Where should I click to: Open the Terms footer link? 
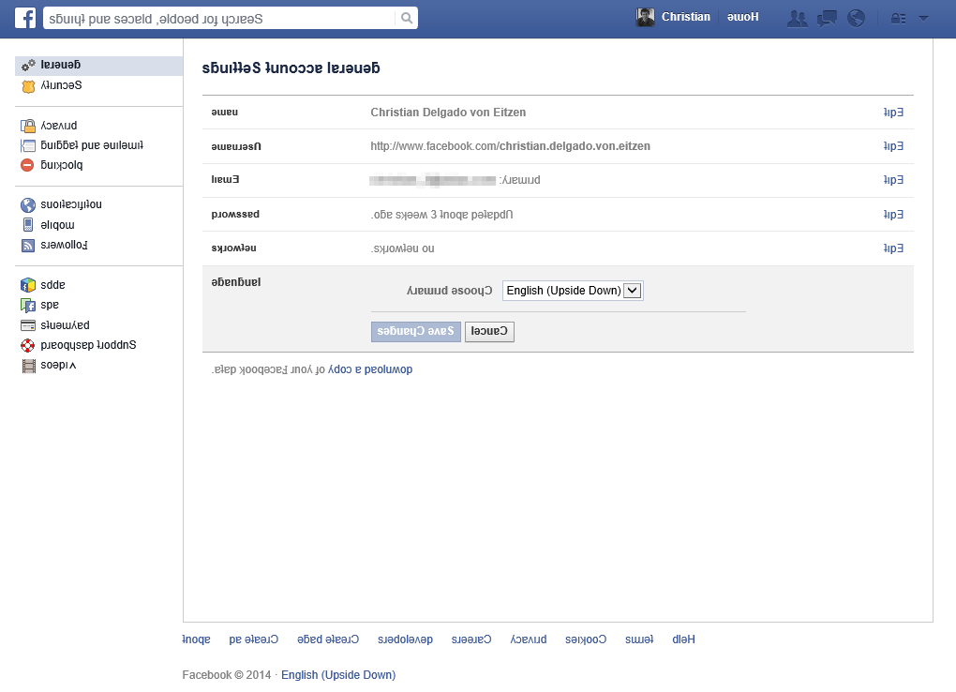click(639, 639)
